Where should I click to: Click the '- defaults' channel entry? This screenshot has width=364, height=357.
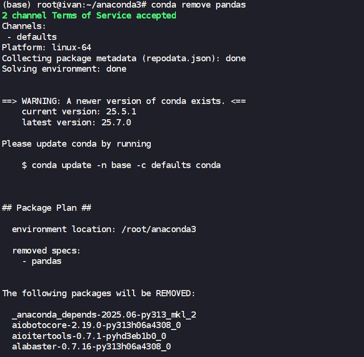pos(32,37)
